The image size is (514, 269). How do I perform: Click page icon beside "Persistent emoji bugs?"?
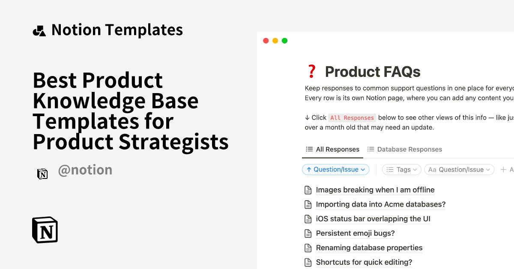pyautogui.click(x=308, y=233)
